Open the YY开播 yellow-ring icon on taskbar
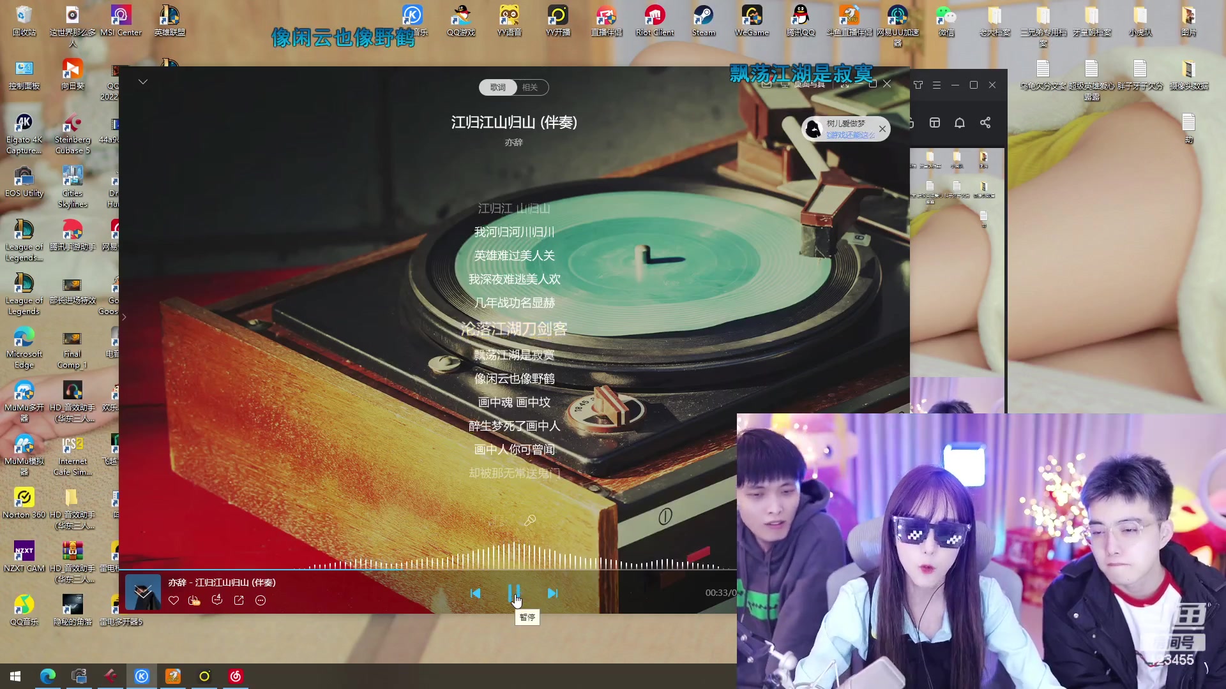1226x689 pixels. tap(204, 676)
